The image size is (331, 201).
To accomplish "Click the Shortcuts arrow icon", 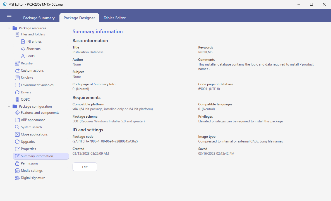I will point(23,49).
